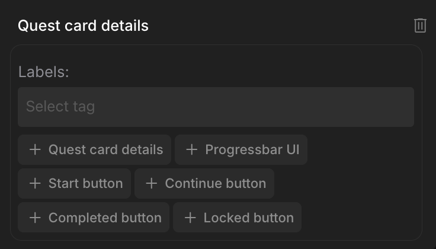Click empty space beside the Progressbar UI tag
This screenshot has height=249, width=436.
(361, 149)
